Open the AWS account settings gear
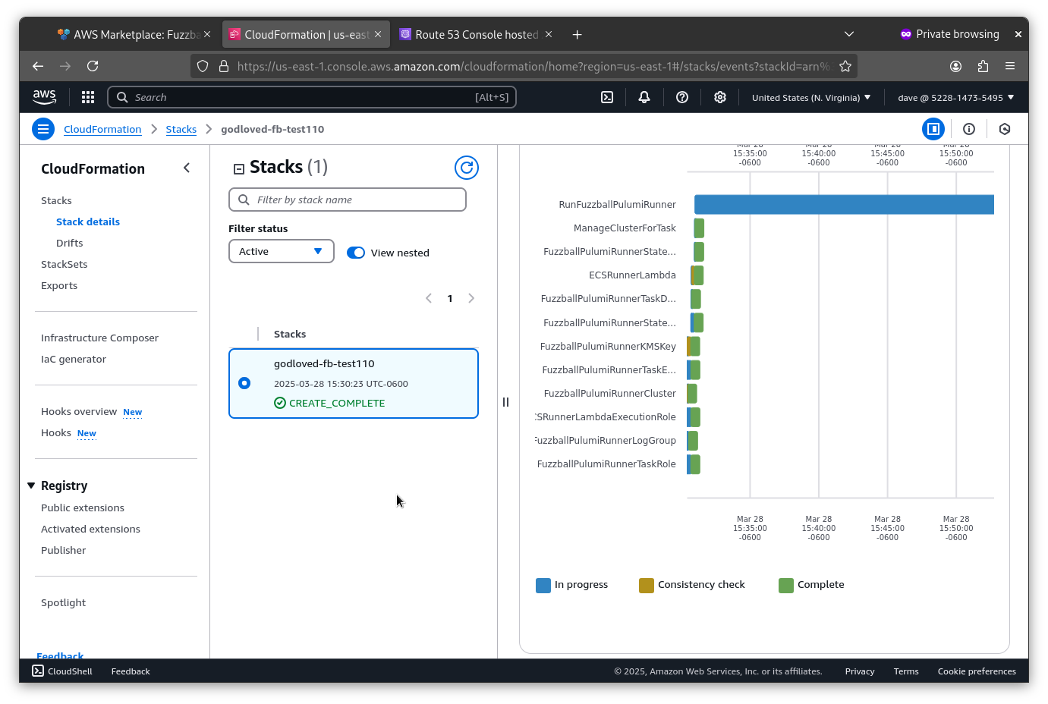 click(x=719, y=97)
